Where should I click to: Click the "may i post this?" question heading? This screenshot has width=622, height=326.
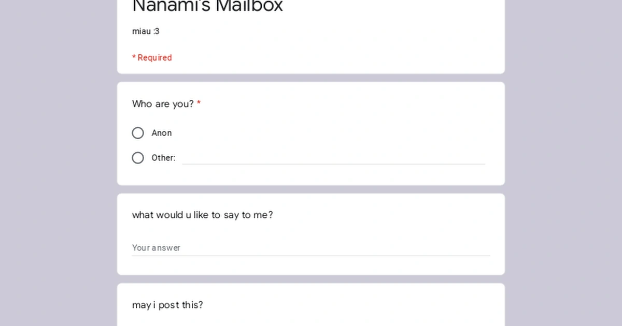(167, 305)
